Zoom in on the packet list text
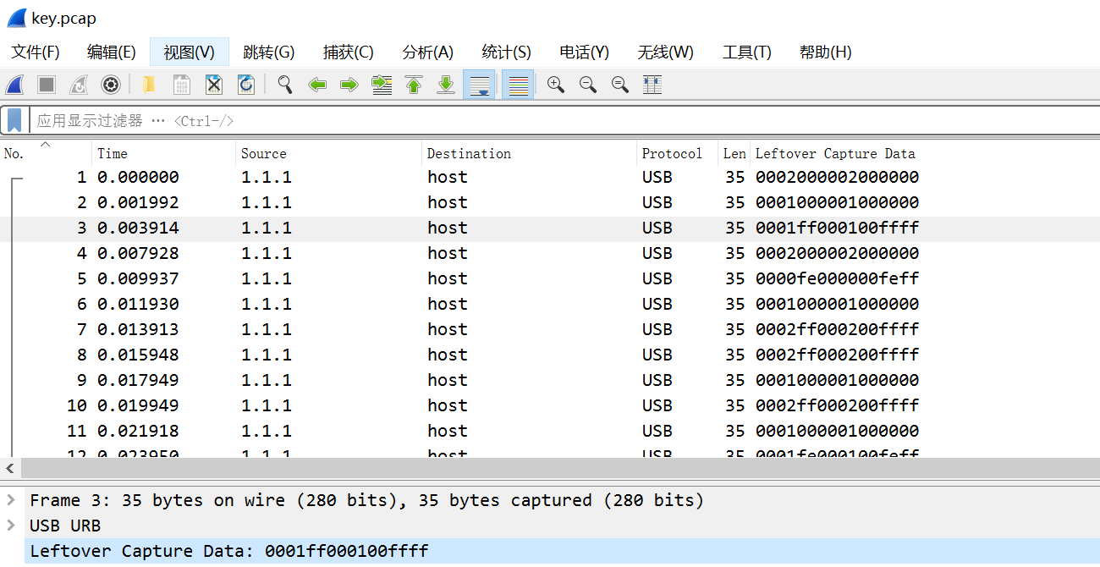1100x567 pixels. coord(555,85)
